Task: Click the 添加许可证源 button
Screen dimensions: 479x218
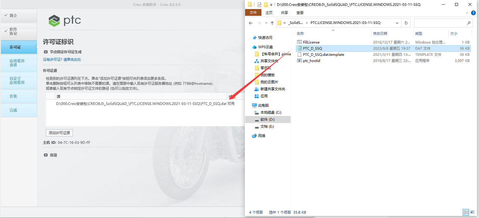Action: click(x=59, y=133)
